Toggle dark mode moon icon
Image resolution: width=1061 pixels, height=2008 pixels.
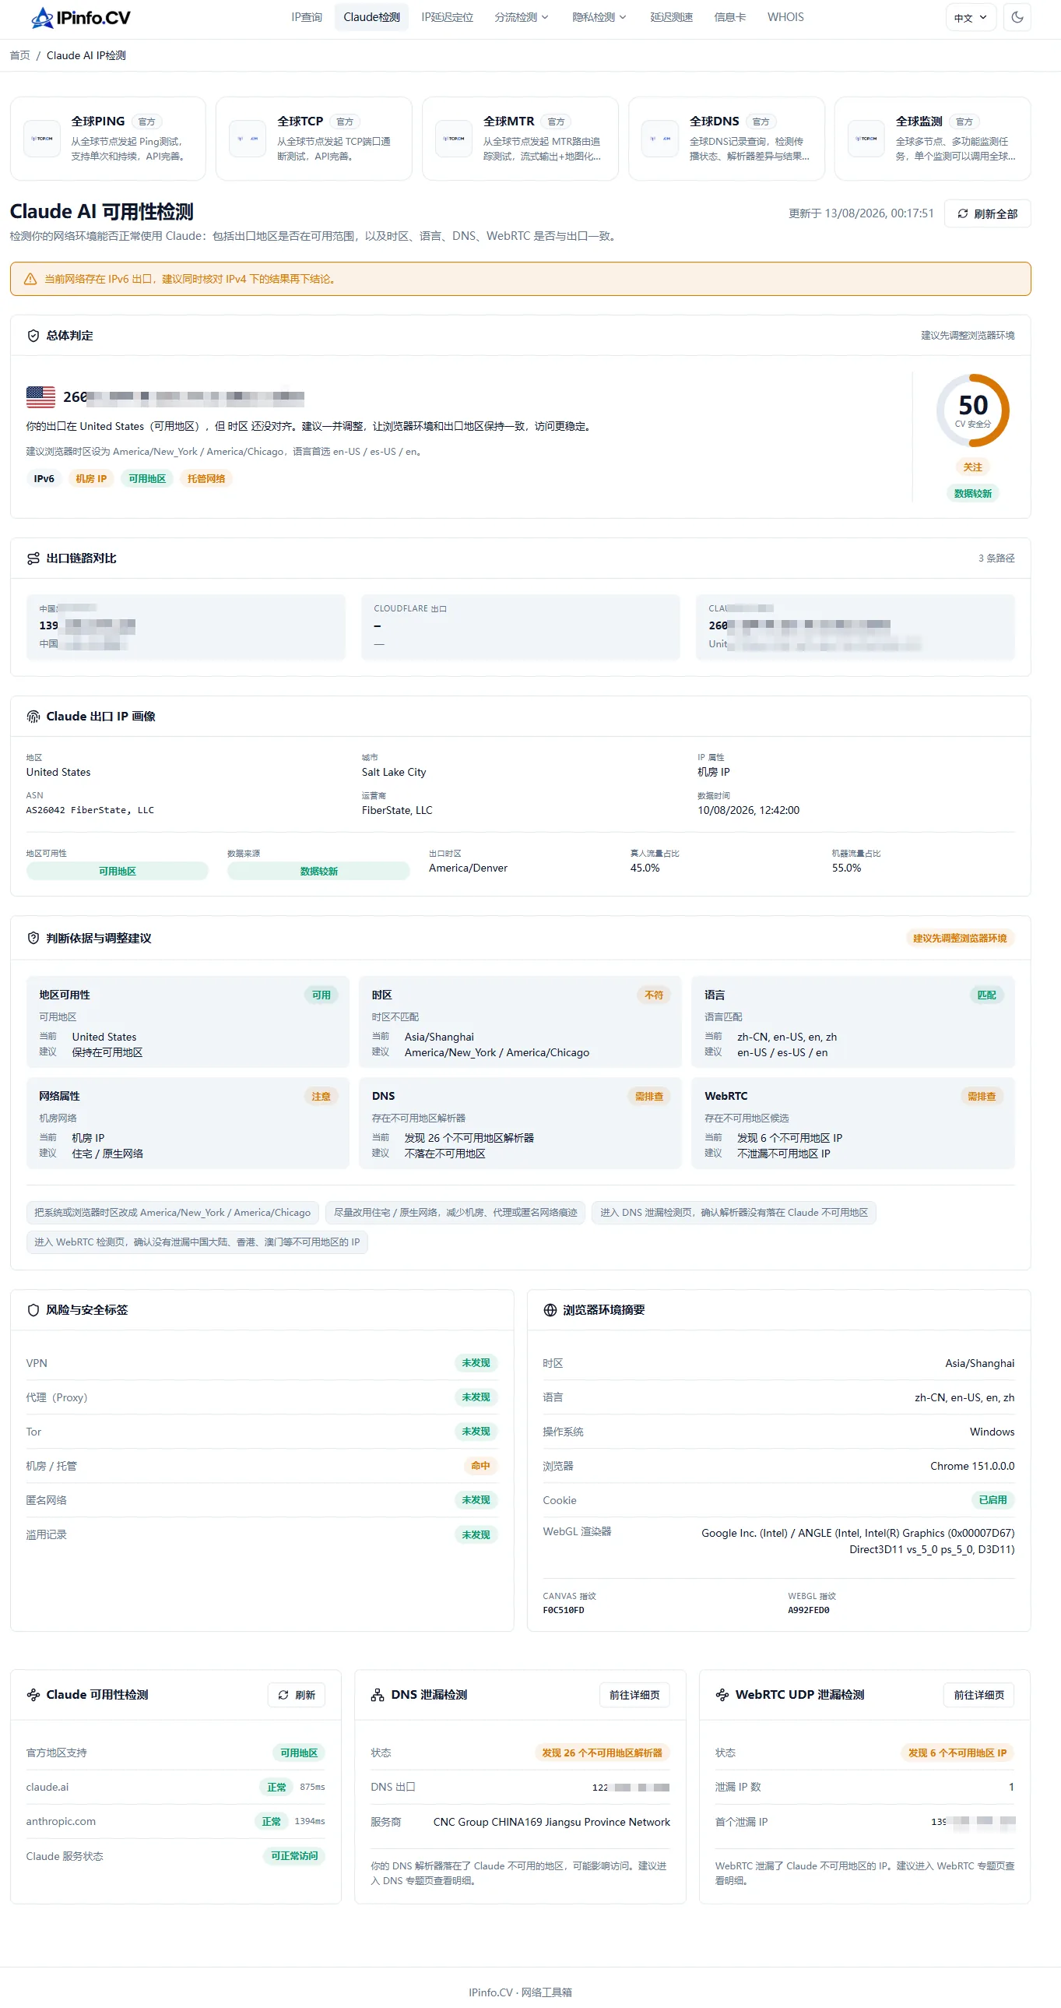1017,17
